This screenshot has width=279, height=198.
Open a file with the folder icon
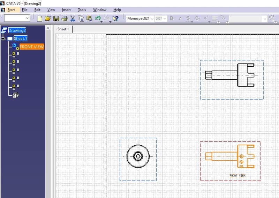coord(48,19)
